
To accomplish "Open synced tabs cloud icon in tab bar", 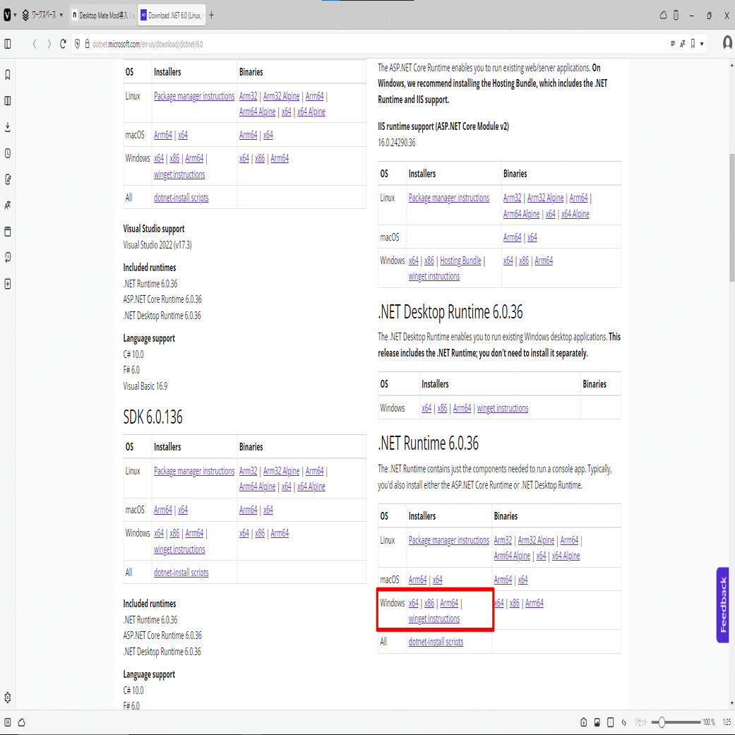I will pos(663,15).
